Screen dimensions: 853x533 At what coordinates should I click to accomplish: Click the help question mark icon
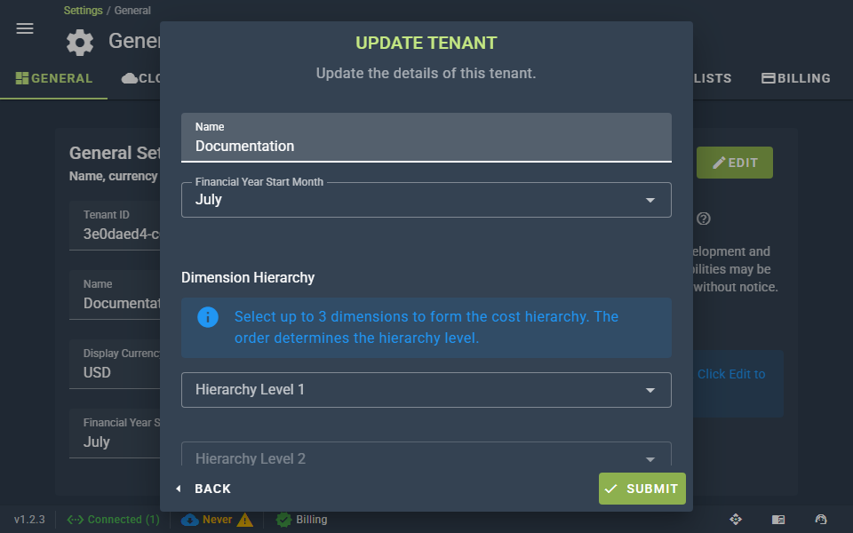(704, 219)
